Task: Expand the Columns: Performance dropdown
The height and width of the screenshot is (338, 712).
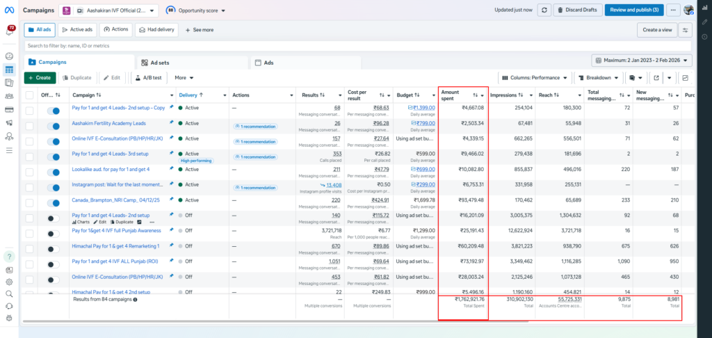Action: pyautogui.click(x=535, y=78)
